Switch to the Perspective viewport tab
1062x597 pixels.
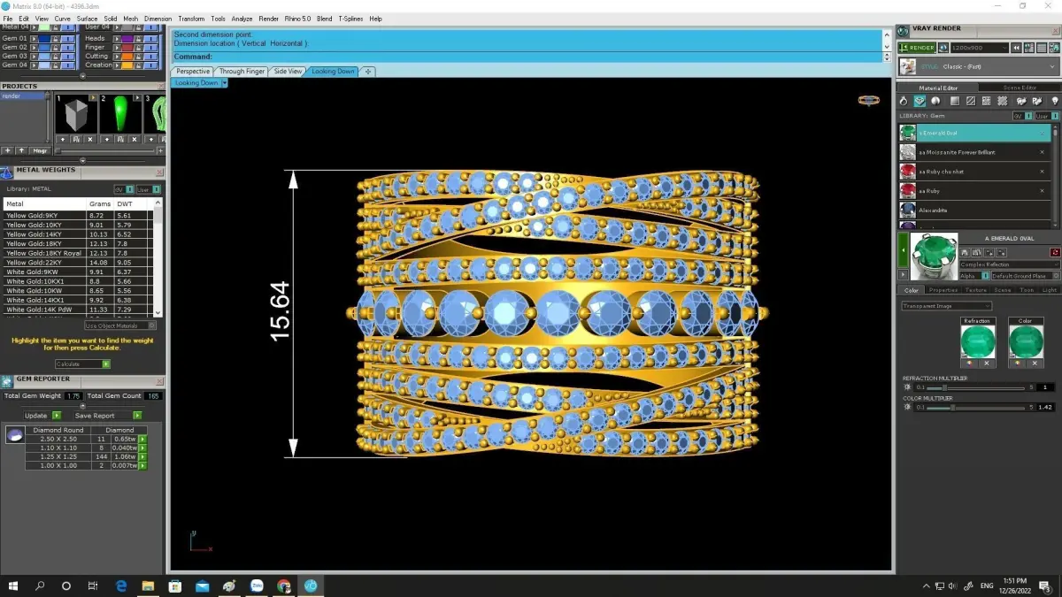[193, 71]
